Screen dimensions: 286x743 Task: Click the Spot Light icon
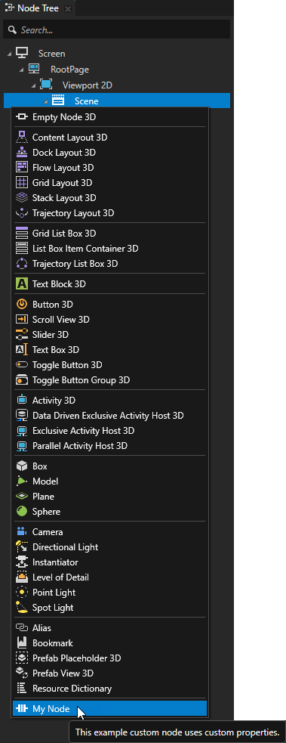coord(22,608)
